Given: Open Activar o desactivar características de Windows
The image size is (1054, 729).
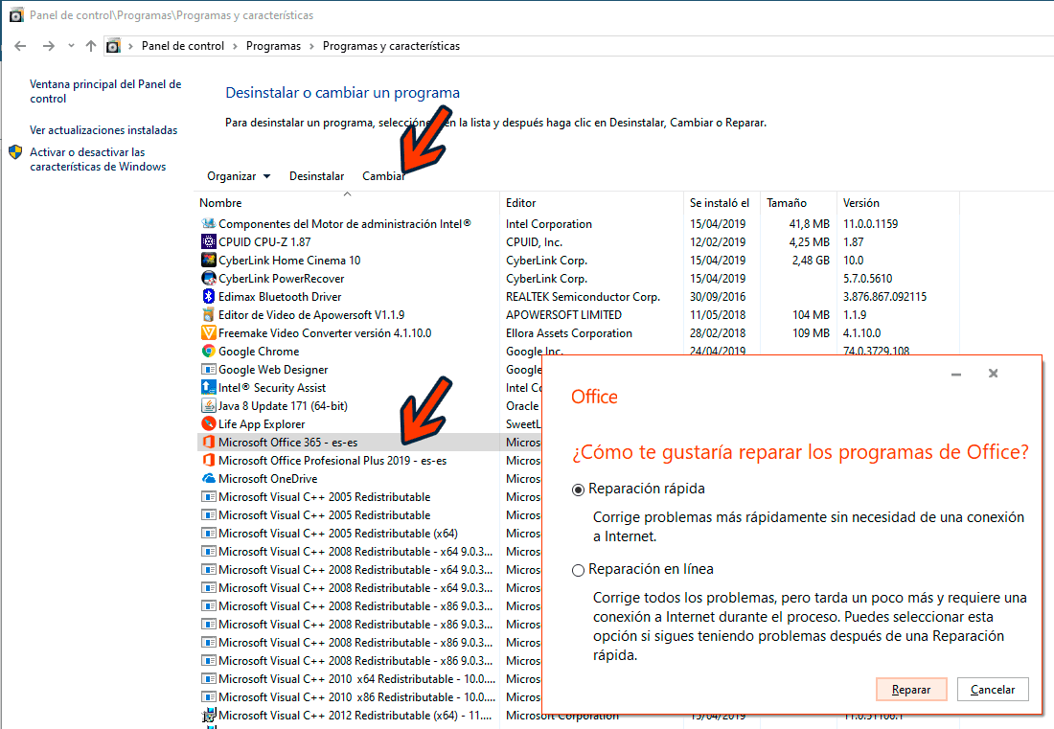Looking at the screenshot, I should [98, 159].
